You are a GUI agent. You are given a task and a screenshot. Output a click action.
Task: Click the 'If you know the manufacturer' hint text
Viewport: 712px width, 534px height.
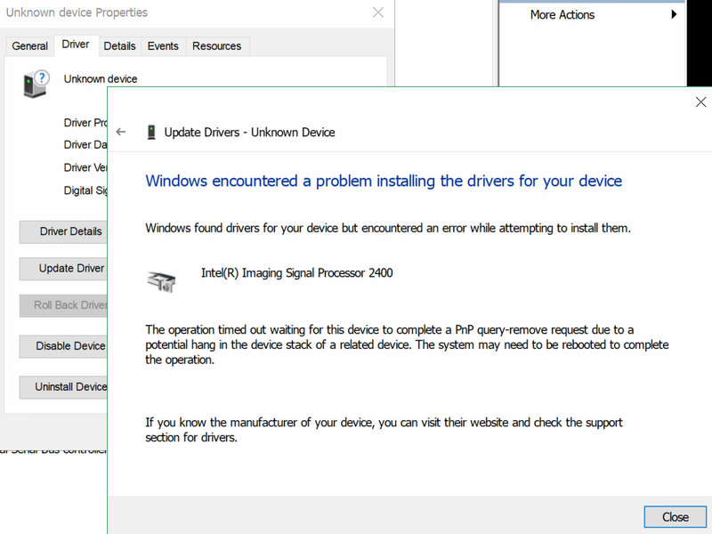point(384,430)
